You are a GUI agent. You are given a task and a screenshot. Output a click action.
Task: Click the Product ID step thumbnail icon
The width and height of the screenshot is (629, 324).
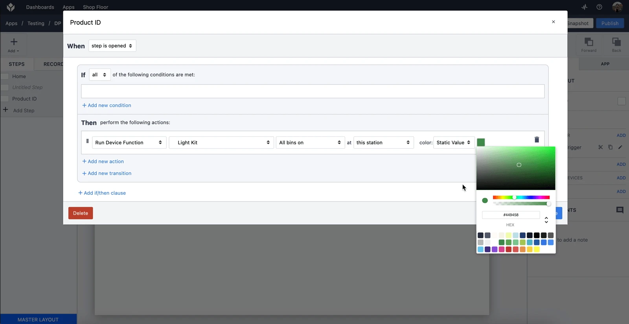click(5, 99)
